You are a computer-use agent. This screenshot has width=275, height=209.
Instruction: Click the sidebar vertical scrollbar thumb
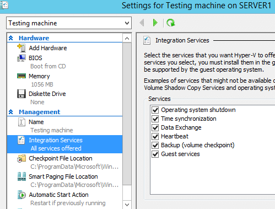[127, 114]
